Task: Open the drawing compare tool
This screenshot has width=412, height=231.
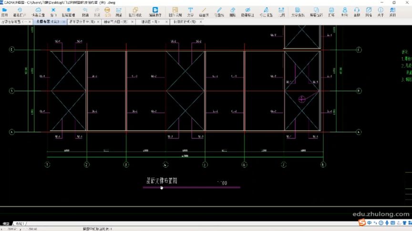Action: [x=135, y=12]
